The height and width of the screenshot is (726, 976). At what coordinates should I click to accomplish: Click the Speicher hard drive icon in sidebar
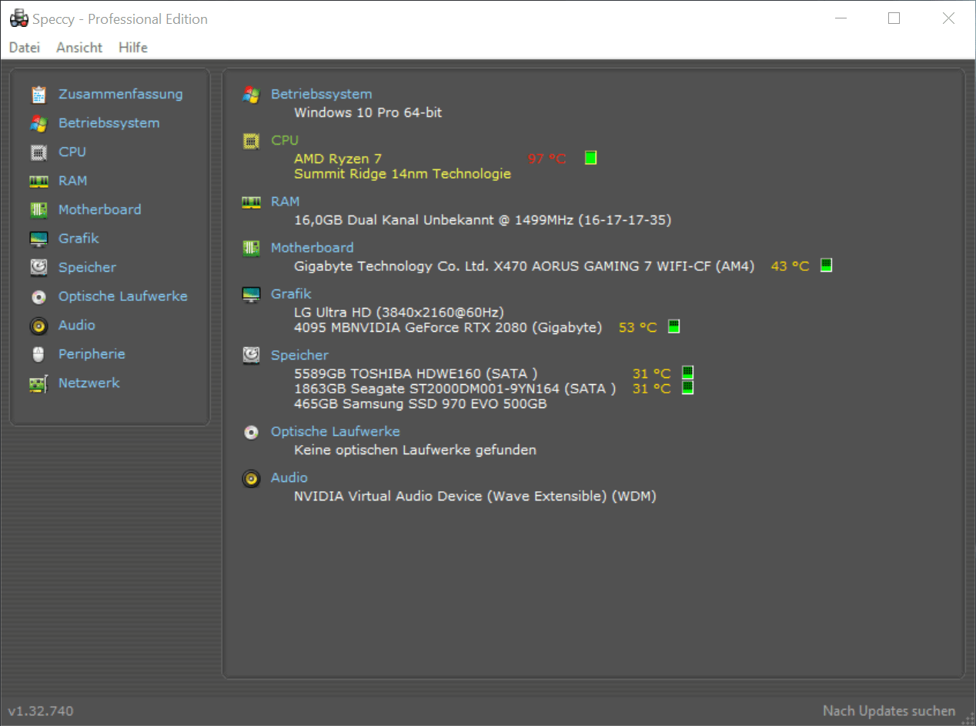pyautogui.click(x=38, y=268)
